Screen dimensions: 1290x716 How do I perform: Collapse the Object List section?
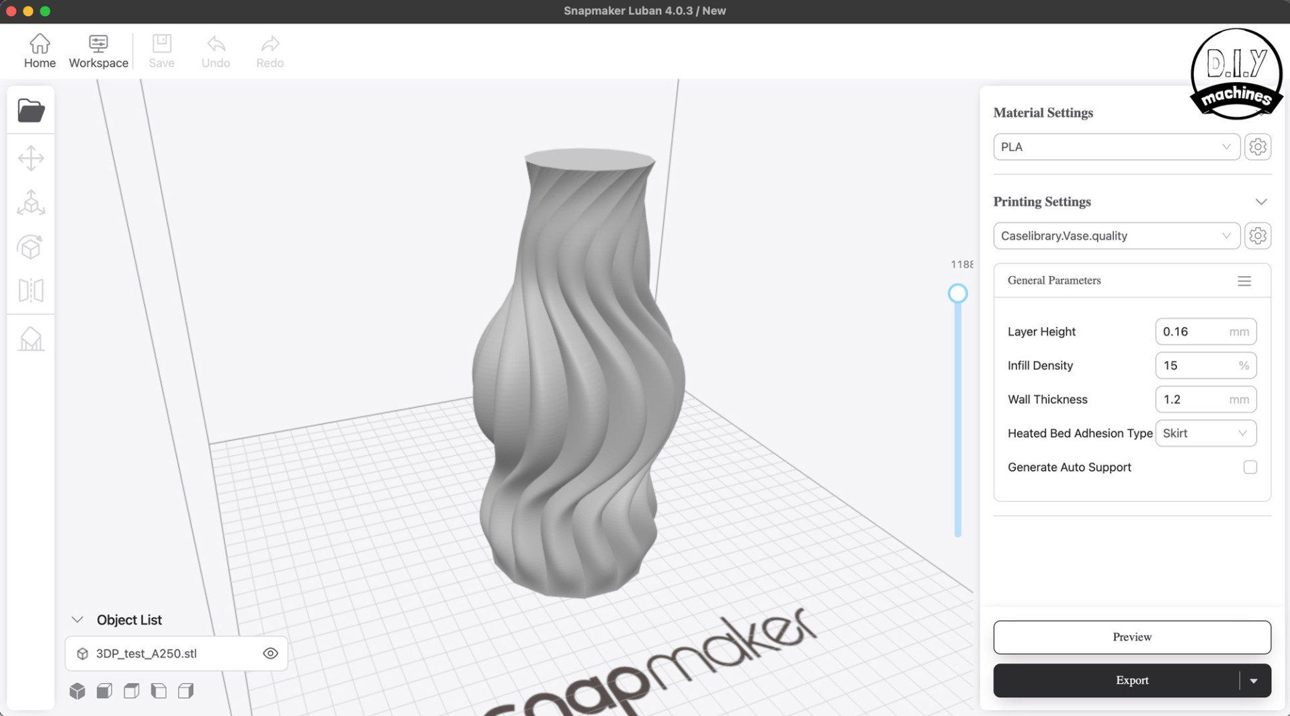click(x=77, y=620)
